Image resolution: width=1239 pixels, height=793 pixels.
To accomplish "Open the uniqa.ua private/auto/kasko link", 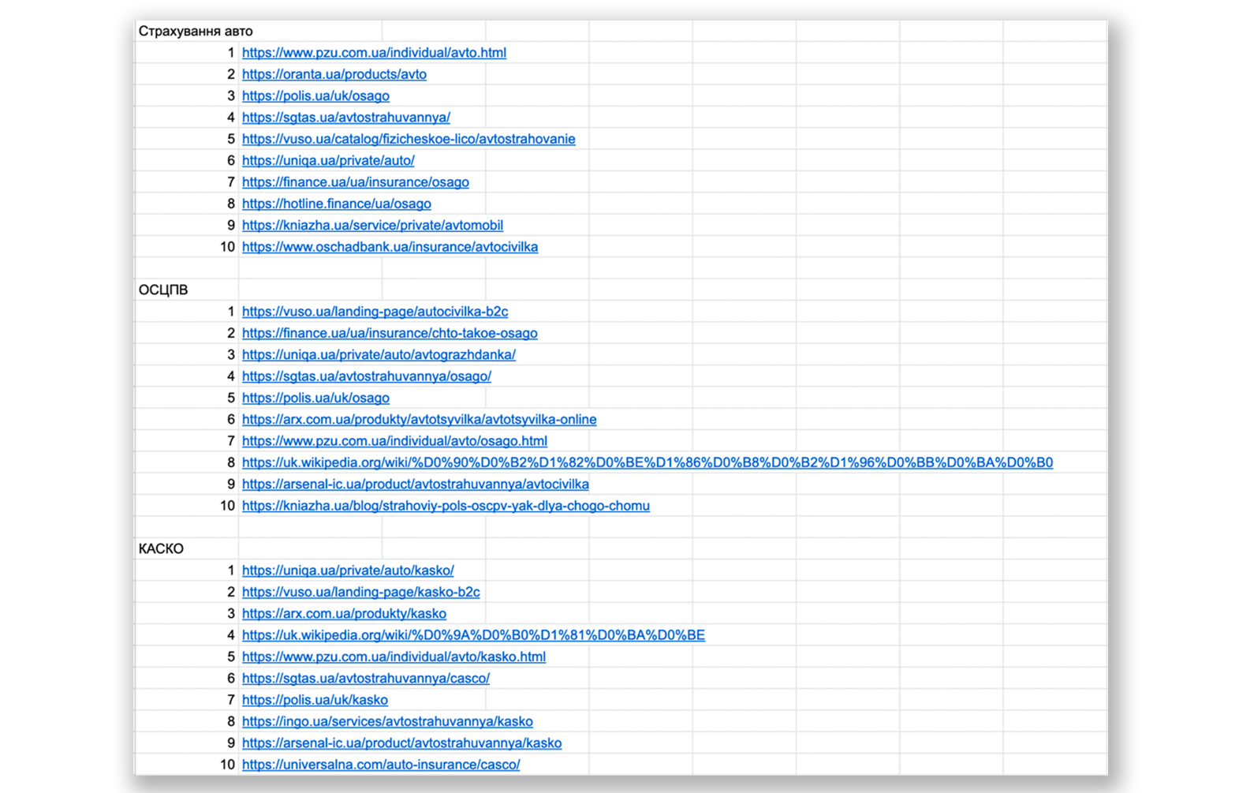I will coord(348,570).
